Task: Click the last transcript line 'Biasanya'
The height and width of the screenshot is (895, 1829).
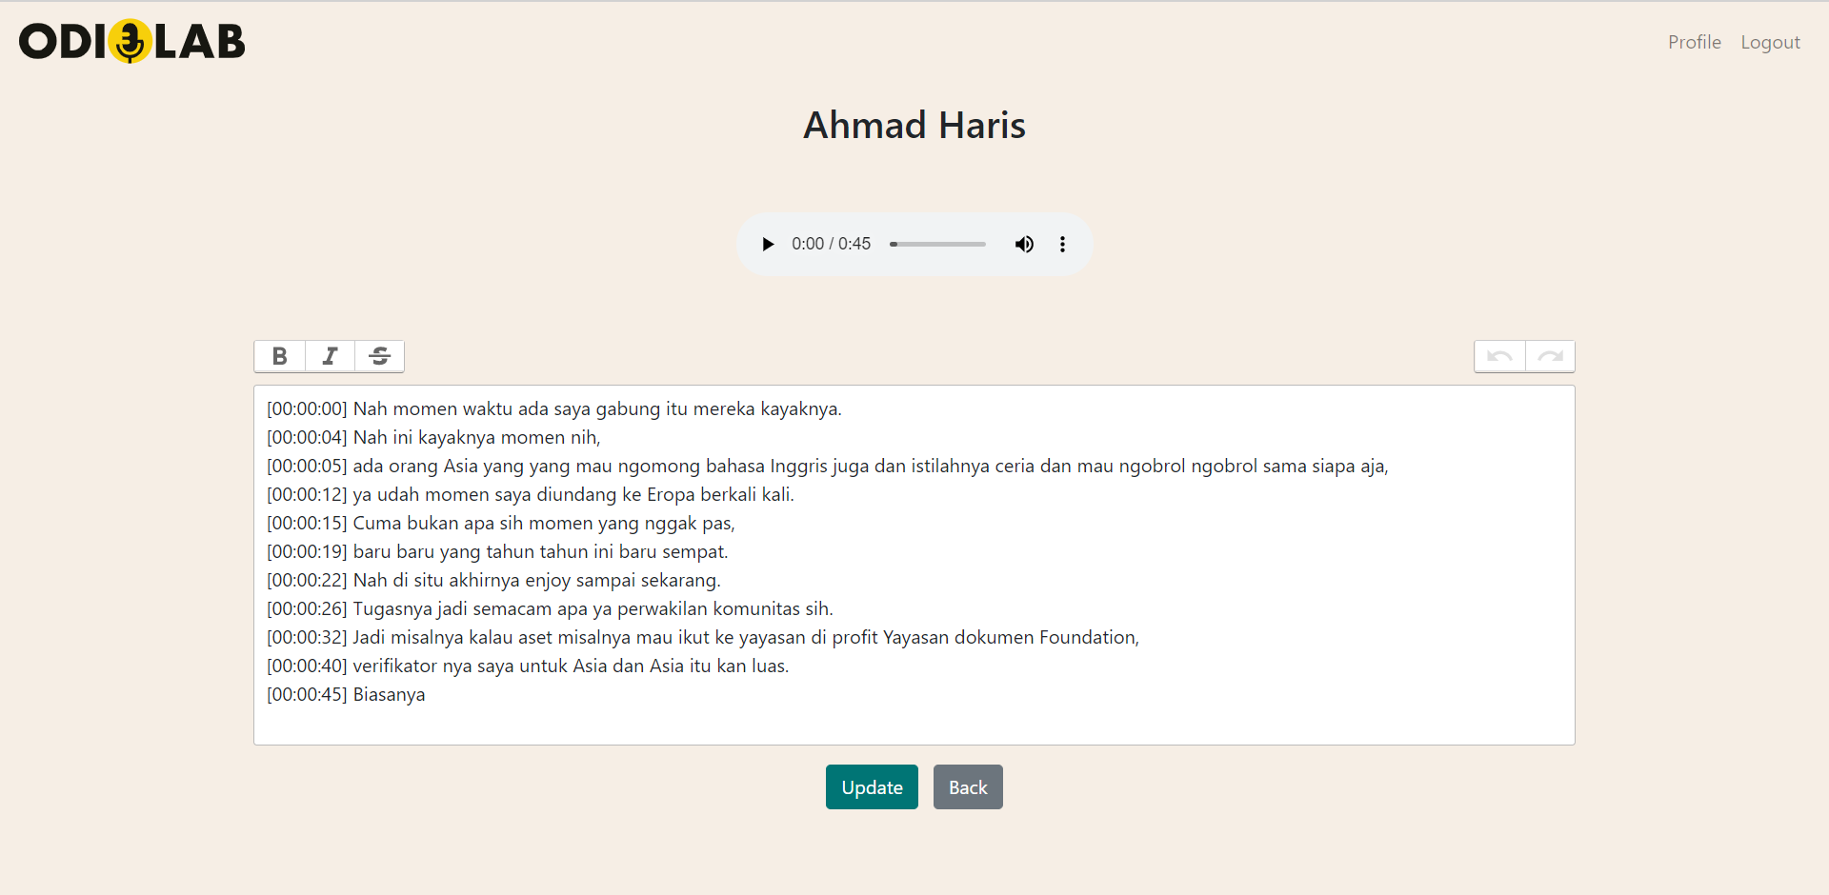Action: pyautogui.click(x=389, y=695)
